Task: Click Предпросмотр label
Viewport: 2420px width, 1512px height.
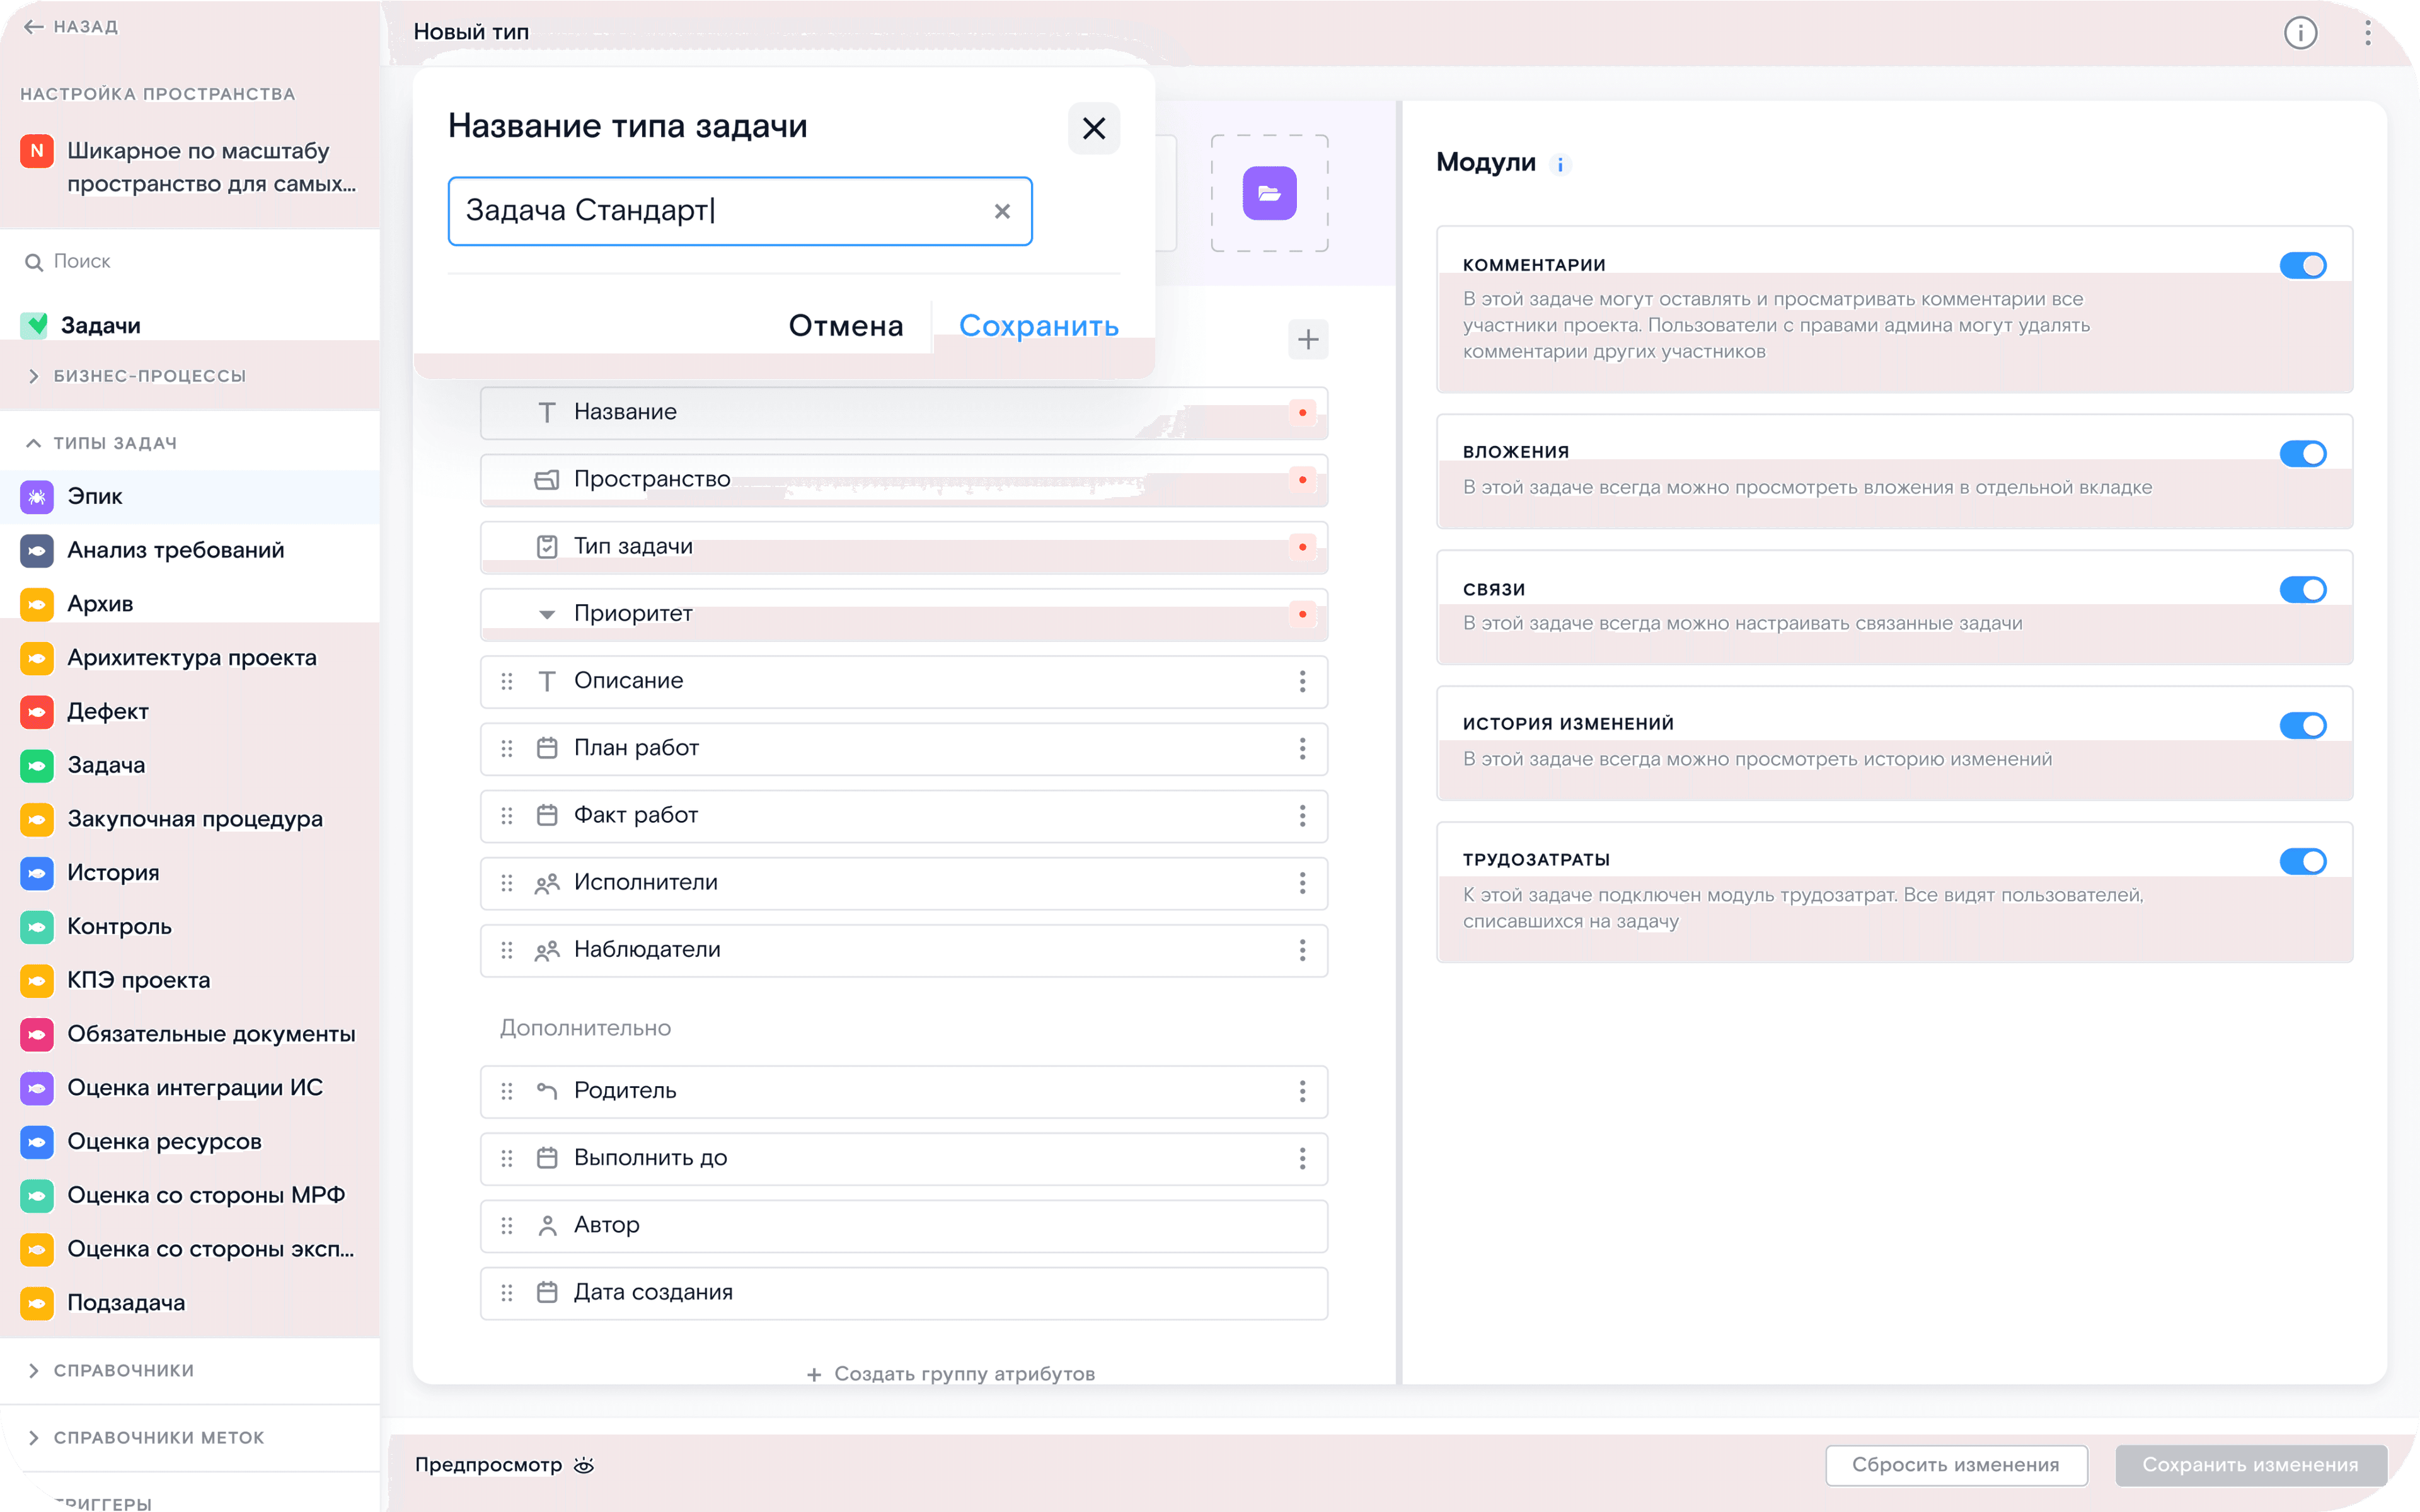Action: tap(488, 1465)
